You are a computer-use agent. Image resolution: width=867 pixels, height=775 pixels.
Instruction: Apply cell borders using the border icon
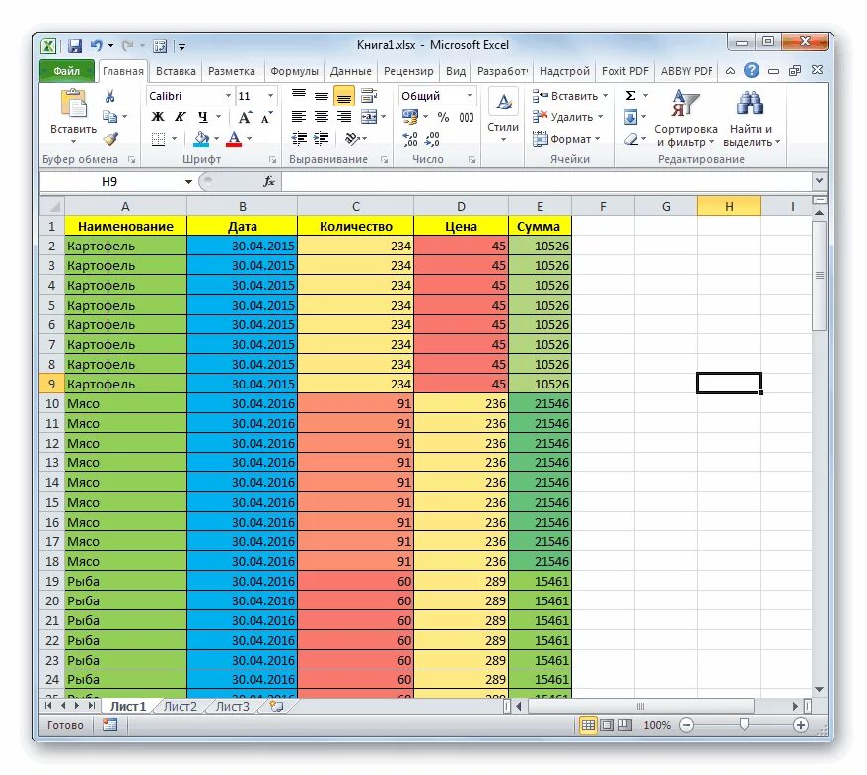pyautogui.click(x=158, y=139)
